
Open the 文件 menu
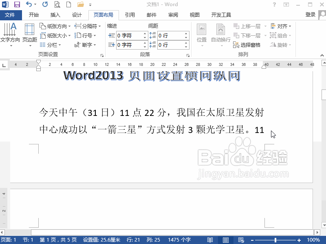11,15
